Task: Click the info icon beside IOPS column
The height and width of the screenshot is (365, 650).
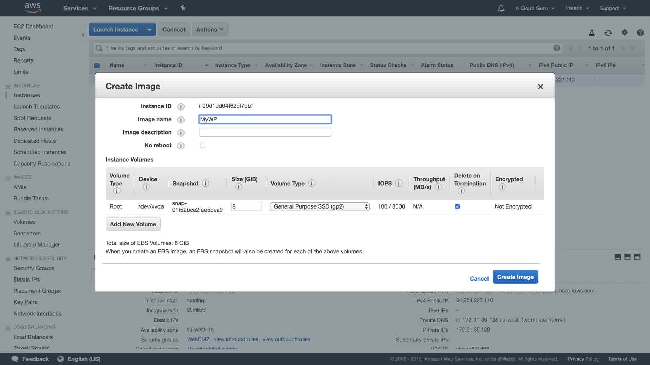Action: coord(399,183)
